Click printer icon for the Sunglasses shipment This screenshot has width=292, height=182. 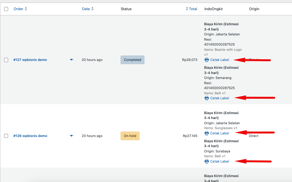pyautogui.click(x=207, y=133)
